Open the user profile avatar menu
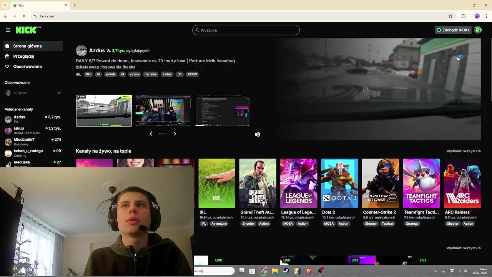This screenshot has height=277, width=492. coord(478,30)
